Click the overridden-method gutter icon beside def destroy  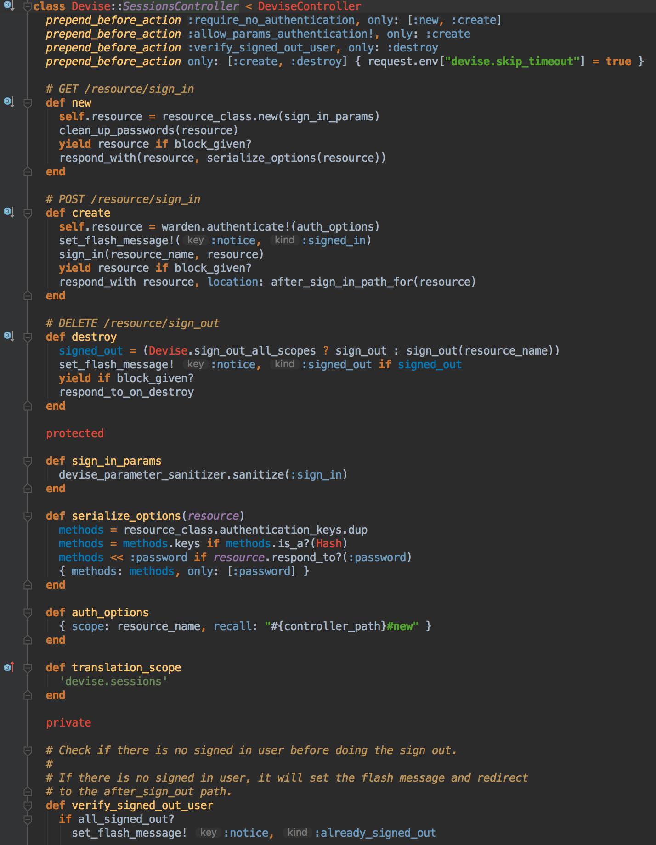[9, 336]
